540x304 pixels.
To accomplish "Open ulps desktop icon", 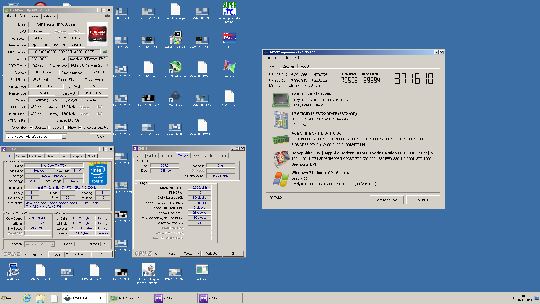I will [x=229, y=40].
